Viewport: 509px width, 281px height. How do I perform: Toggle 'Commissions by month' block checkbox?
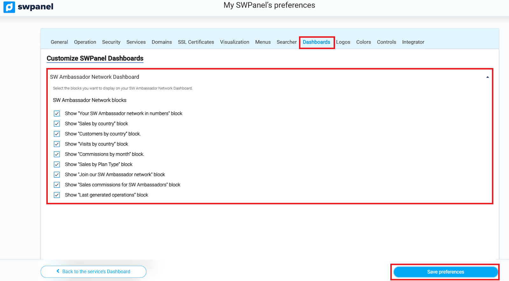coord(57,154)
